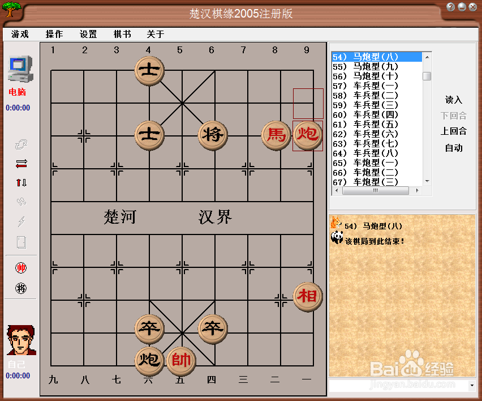Select list entry 59) 车兵型(三)

coord(377,105)
